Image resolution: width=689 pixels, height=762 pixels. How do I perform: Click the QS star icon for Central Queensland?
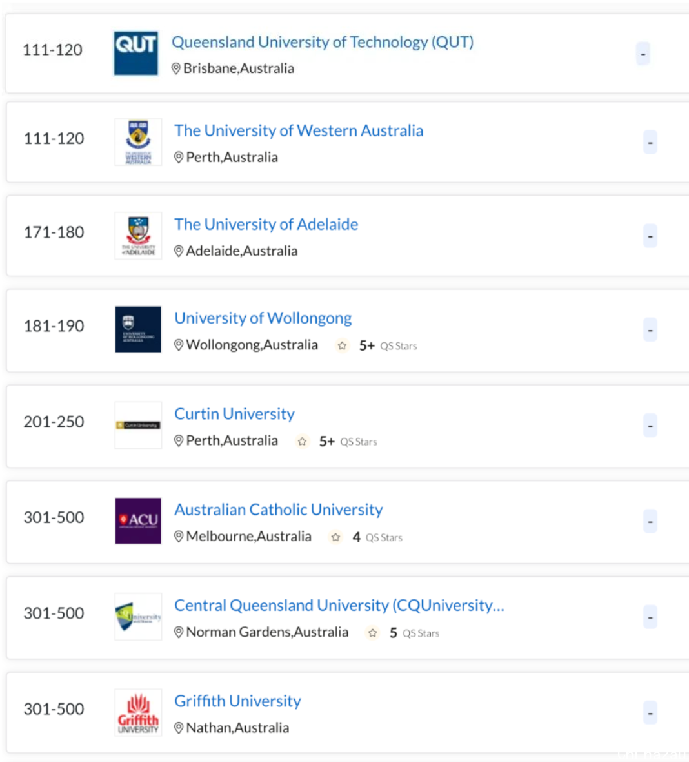click(x=372, y=633)
